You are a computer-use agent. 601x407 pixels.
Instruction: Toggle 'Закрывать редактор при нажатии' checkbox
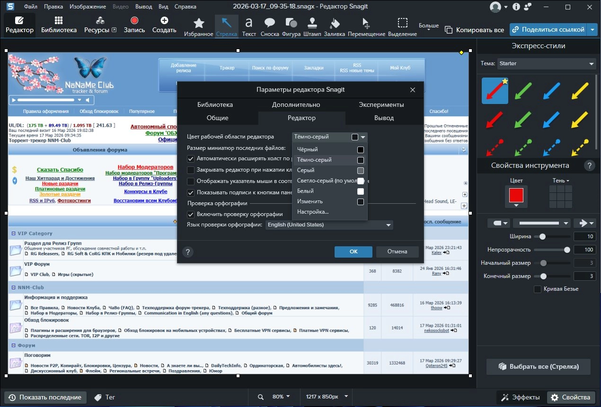(191, 170)
